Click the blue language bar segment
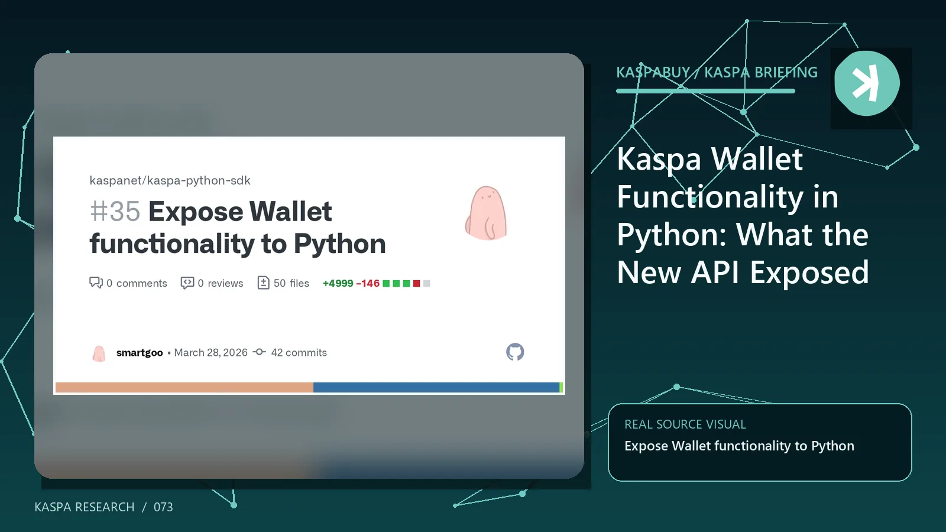The width and height of the screenshot is (946, 532). pos(436,388)
